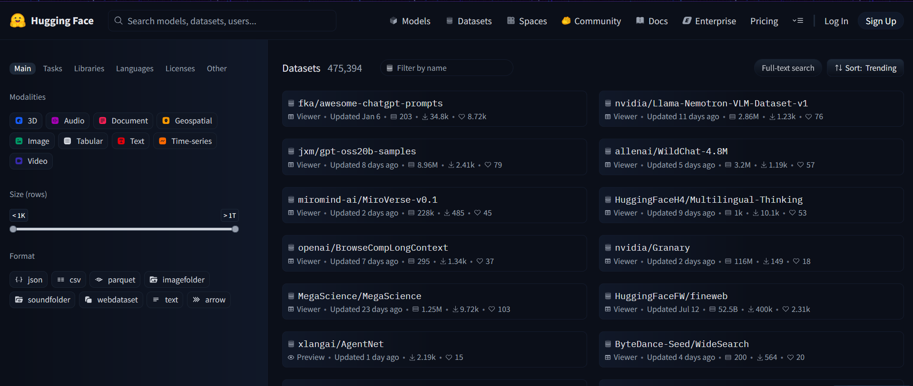Click the Sign Up button
The width and height of the screenshot is (913, 386).
(x=881, y=21)
